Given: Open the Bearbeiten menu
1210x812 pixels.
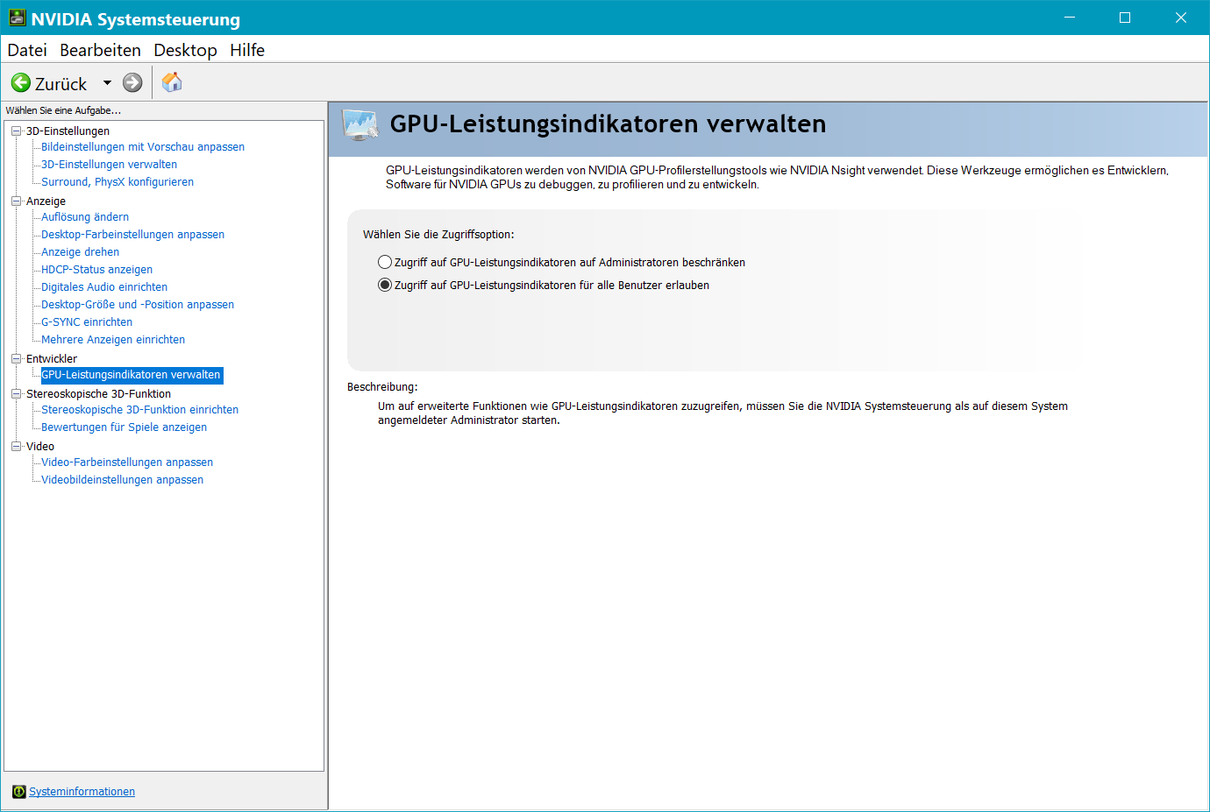Looking at the screenshot, I should click(100, 50).
